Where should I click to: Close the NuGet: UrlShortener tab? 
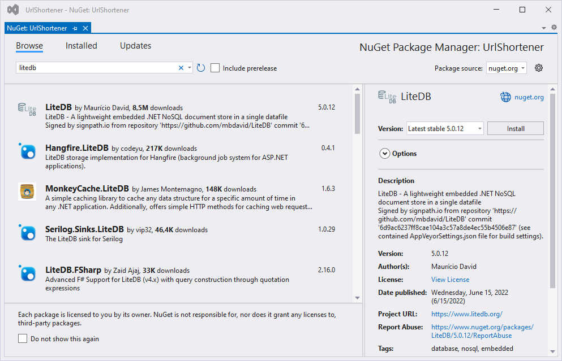click(85, 28)
